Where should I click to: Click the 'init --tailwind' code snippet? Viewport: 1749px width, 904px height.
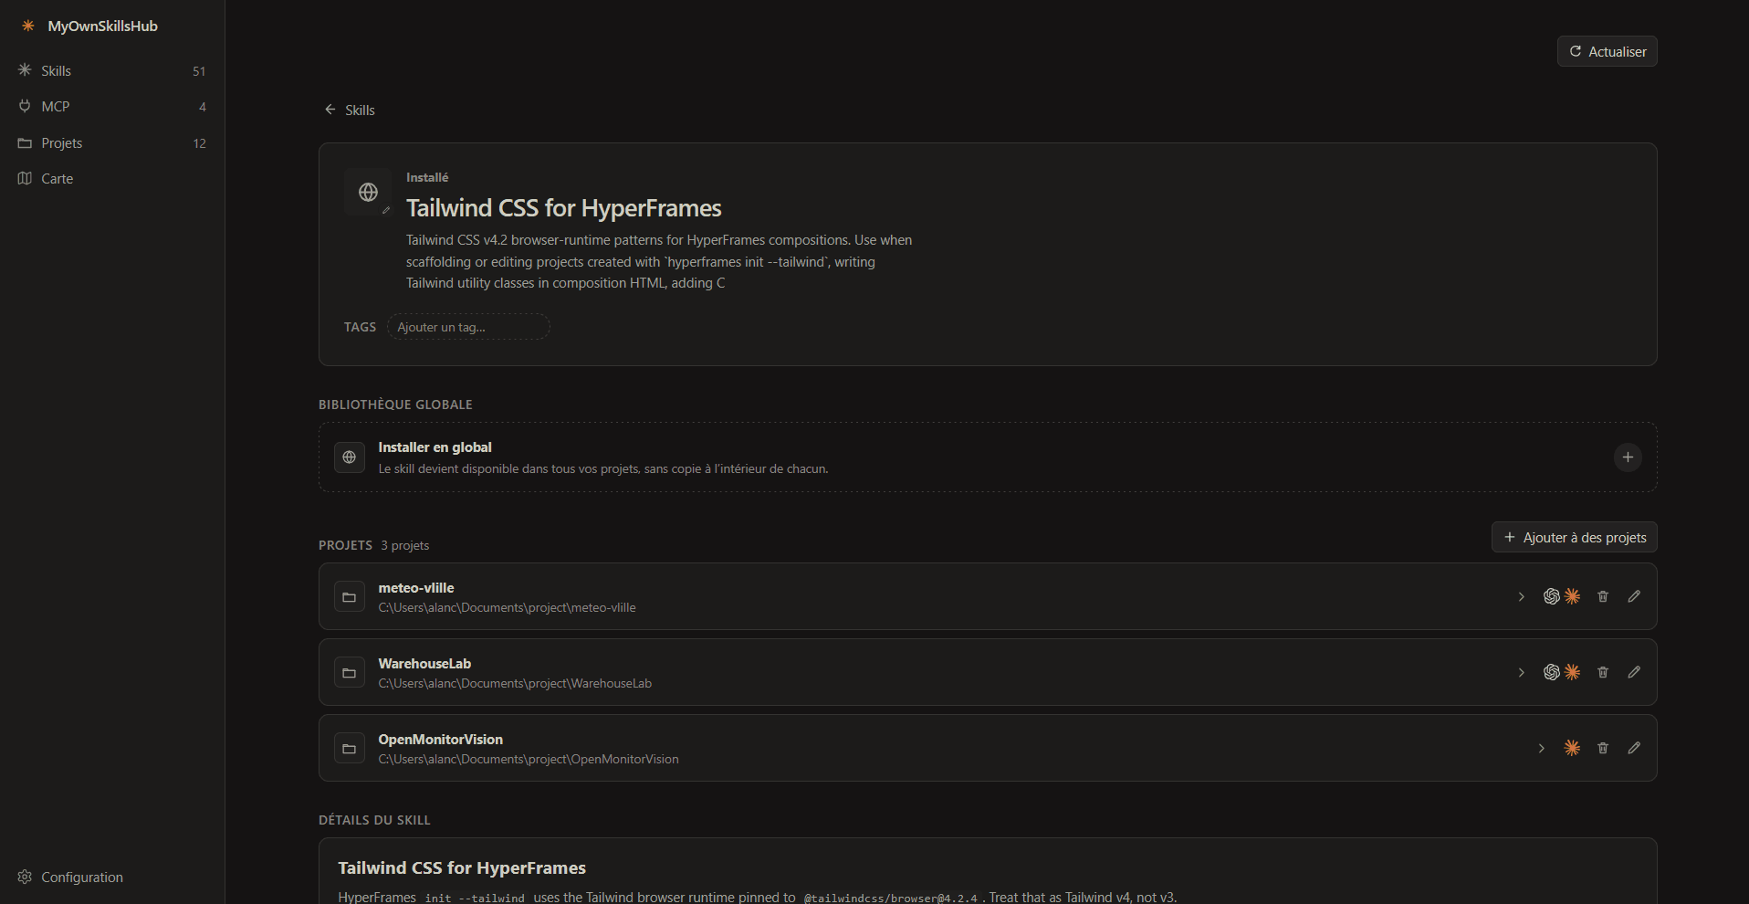(475, 898)
